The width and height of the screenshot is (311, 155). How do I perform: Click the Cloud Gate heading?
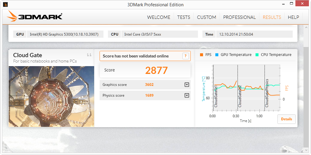(28, 55)
